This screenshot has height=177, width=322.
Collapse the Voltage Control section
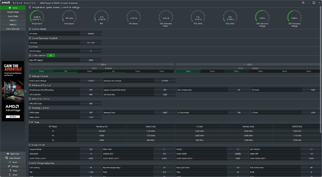30,76
